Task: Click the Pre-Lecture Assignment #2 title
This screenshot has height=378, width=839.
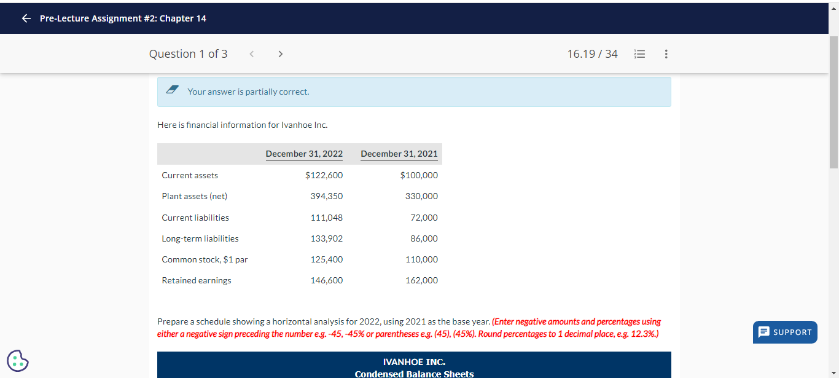Action: point(123,18)
